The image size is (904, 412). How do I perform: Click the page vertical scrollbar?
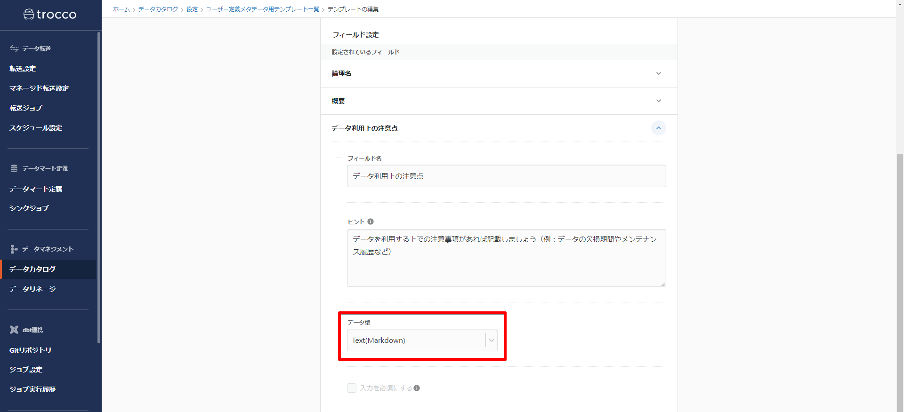[x=900, y=282]
